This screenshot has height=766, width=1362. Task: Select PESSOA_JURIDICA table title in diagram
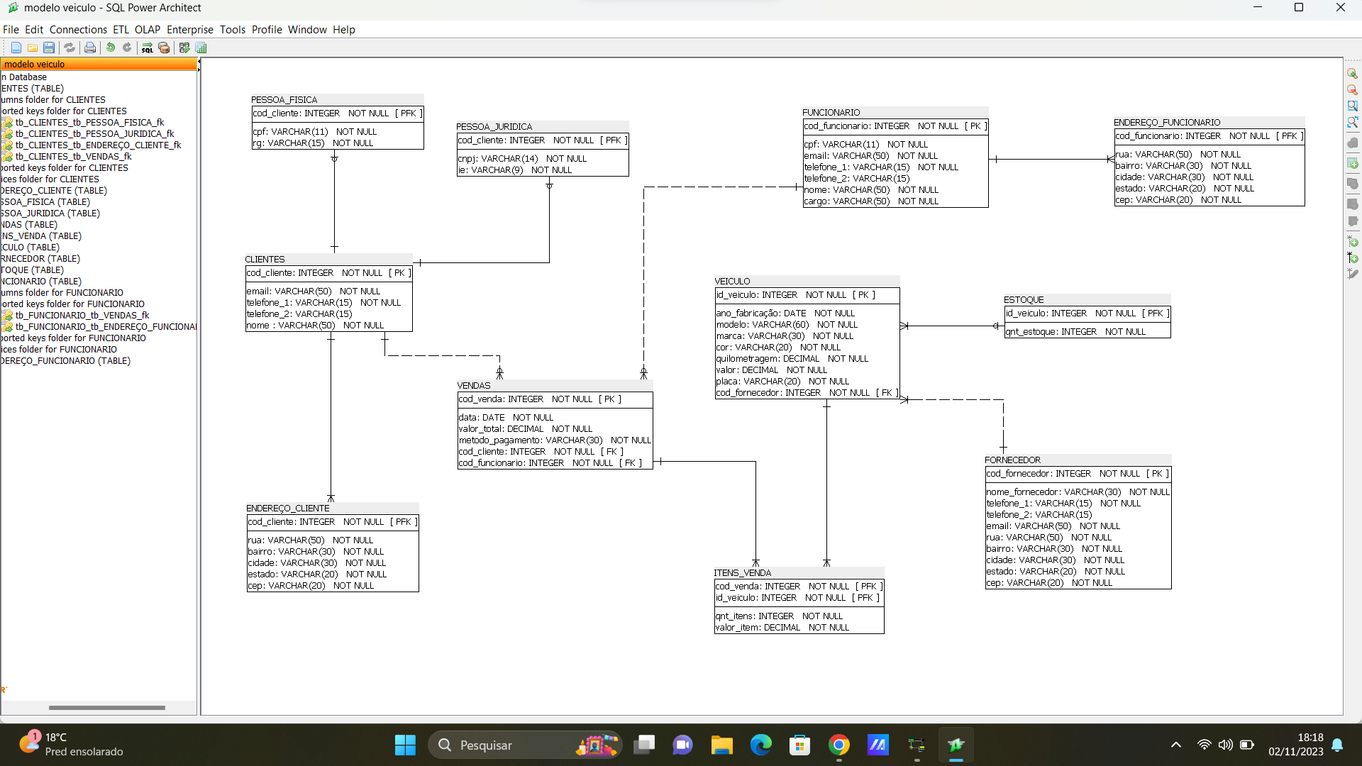pos(494,127)
